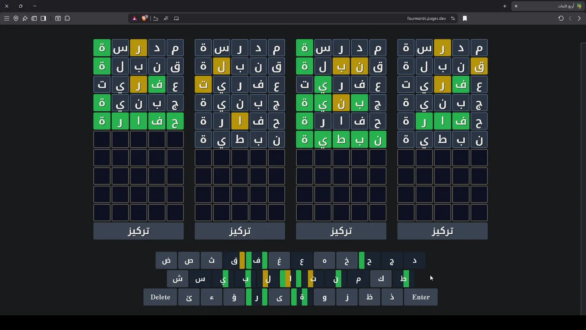Bookmark this page with the bookmark icon
The height and width of the screenshot is (330, 586).
click(x=465, y=18)
